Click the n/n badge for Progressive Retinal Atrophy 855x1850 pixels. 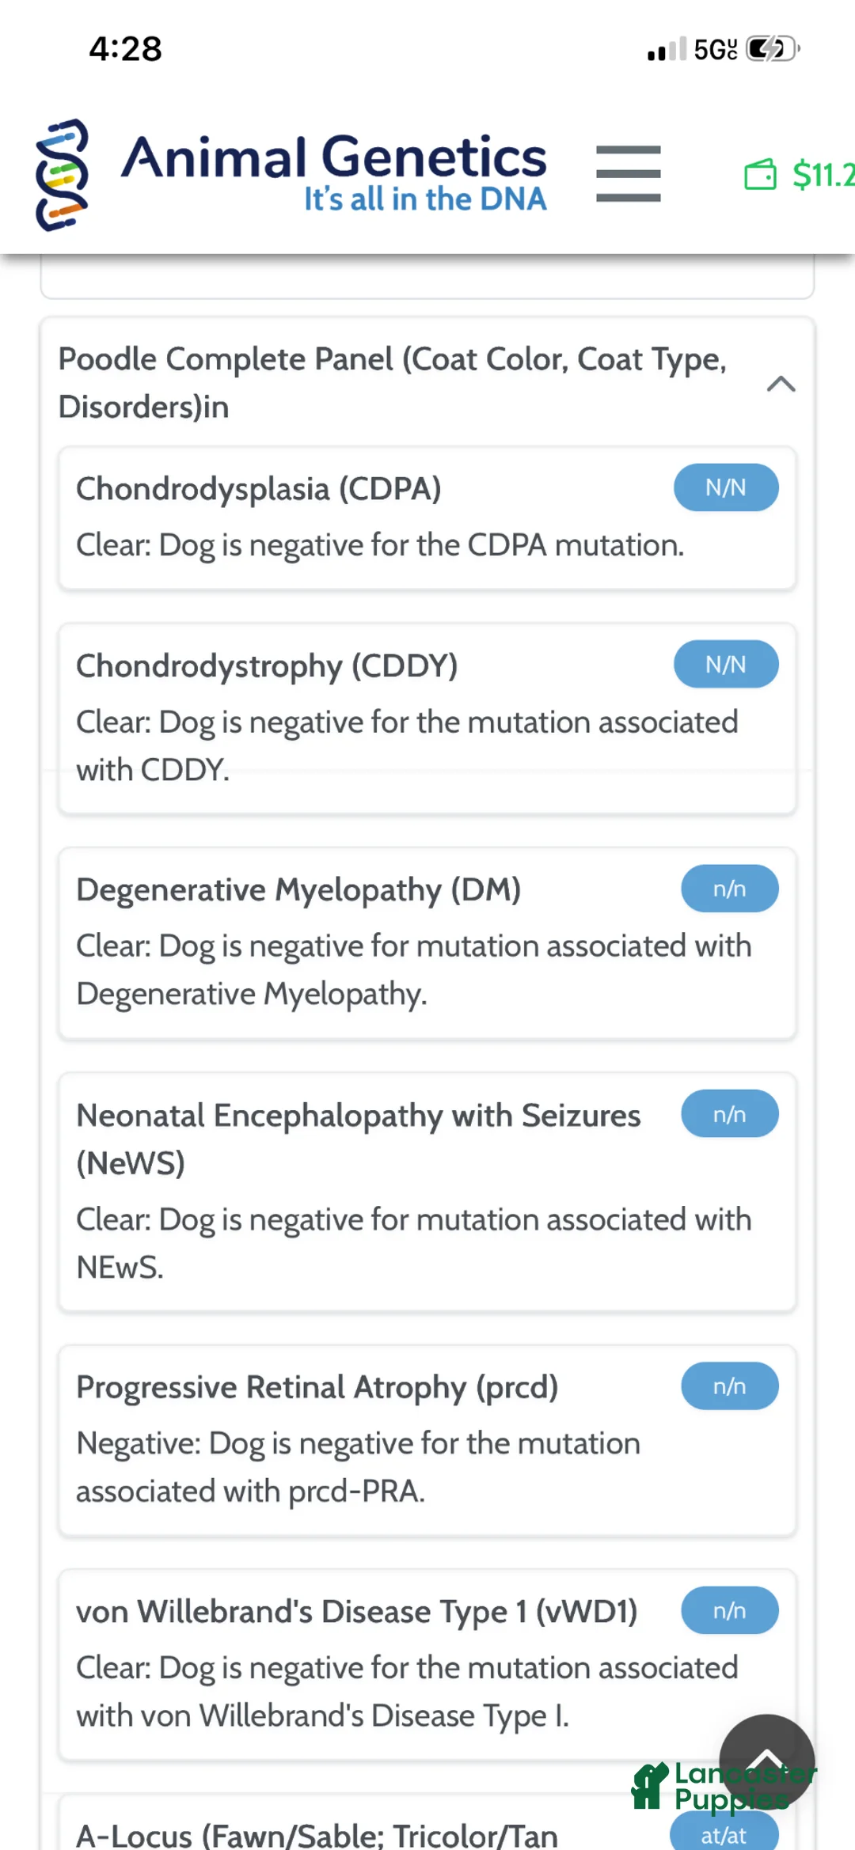click(x=729, y=1386)
